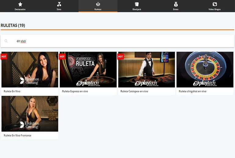Switch to the Slots tab label

click(59, 9)
